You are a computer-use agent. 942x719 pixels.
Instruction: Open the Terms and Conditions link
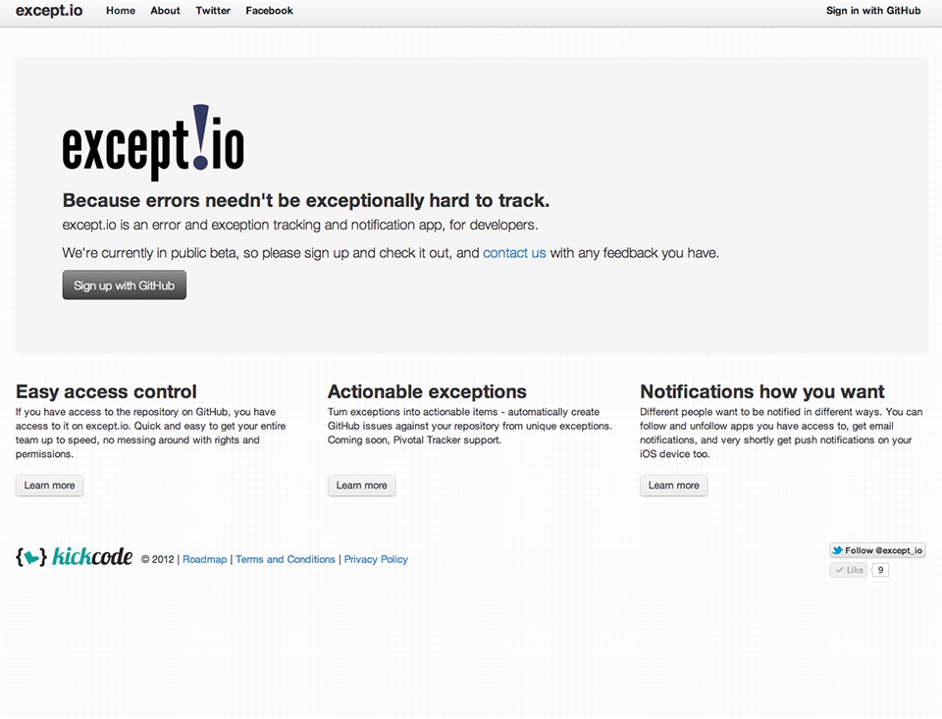[286, 559]
